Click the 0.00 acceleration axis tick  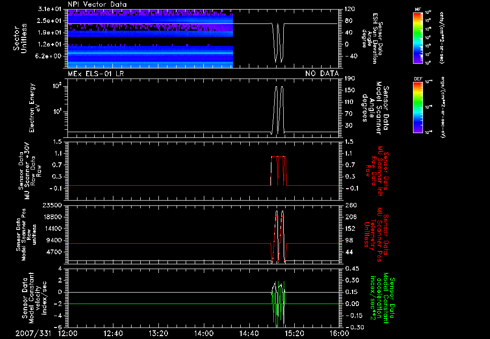[352, 304]
